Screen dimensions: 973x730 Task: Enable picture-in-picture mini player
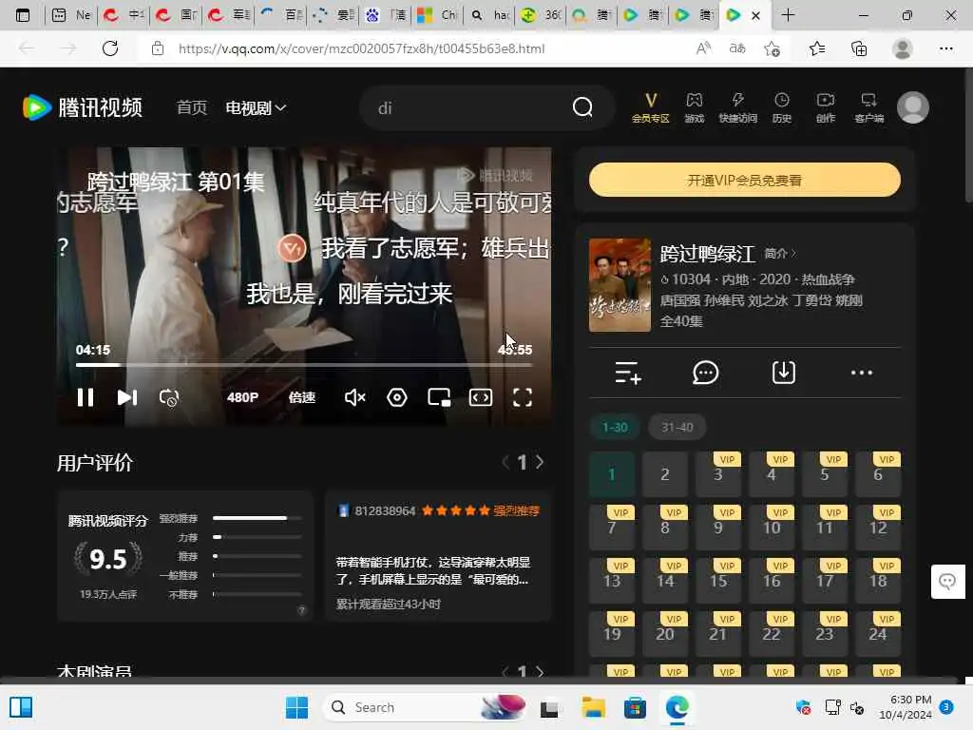point(439,397)
